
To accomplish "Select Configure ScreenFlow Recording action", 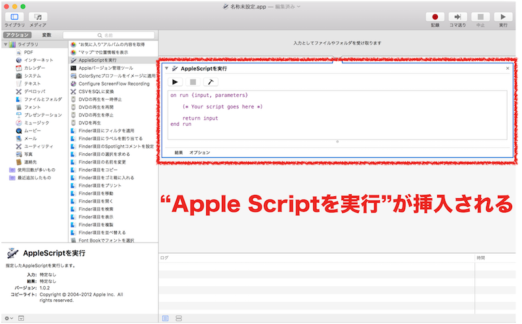I will pos(113,84).
